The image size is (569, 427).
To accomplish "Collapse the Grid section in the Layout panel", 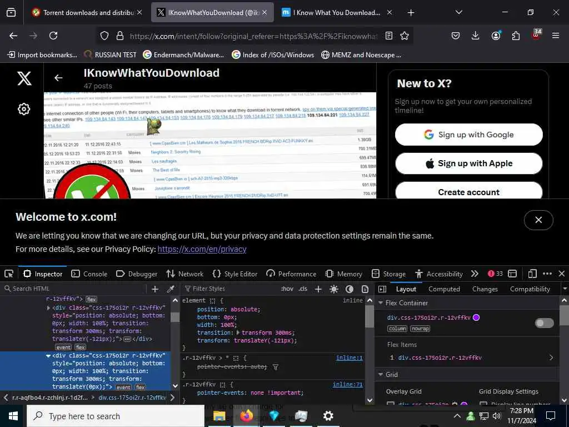I will [x=381, y=374].
